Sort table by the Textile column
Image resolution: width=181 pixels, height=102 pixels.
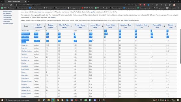27,26
